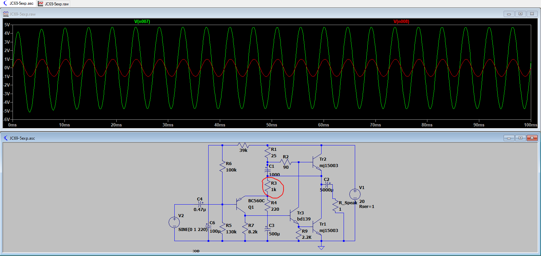Select capacitor C3 500µ symbol
This screenshot has width=541, height=256.
pos(268,229)
